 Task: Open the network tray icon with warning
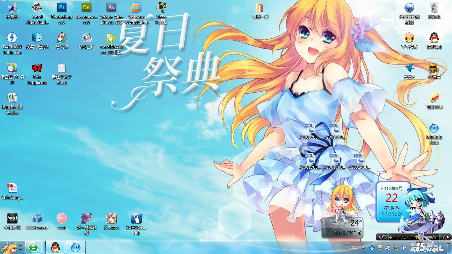coord(395,248)
